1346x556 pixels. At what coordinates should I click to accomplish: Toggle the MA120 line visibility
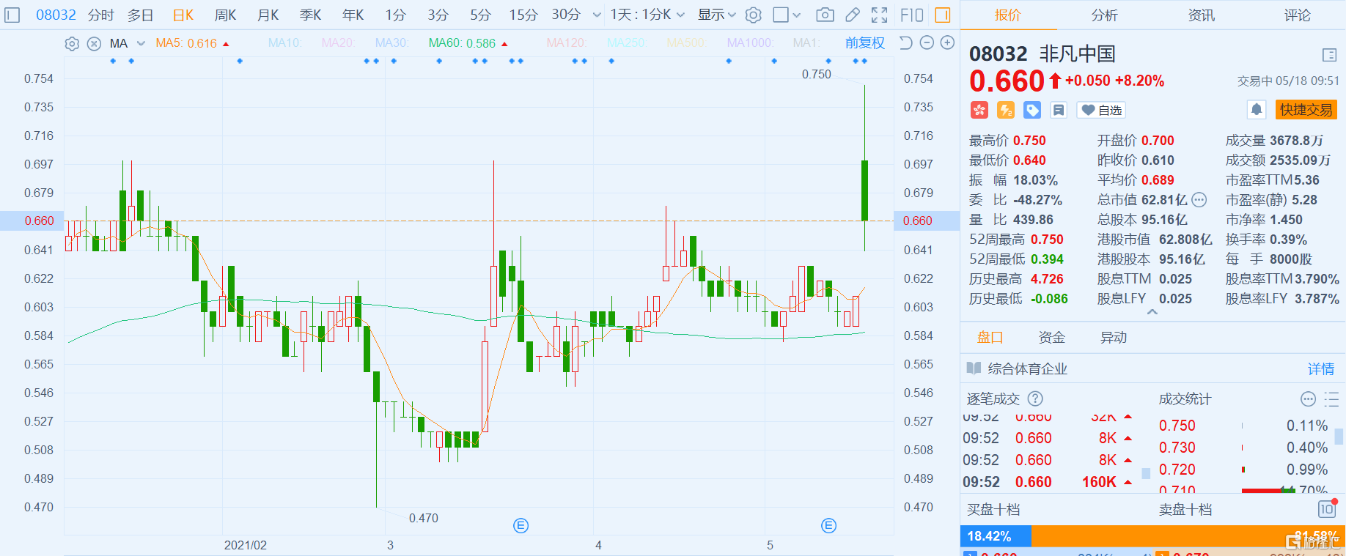point(566,43)
